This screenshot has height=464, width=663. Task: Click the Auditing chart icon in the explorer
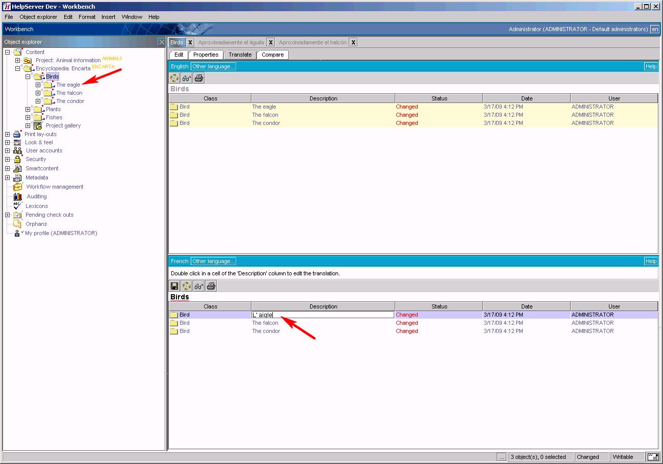(x=16, y=196)
